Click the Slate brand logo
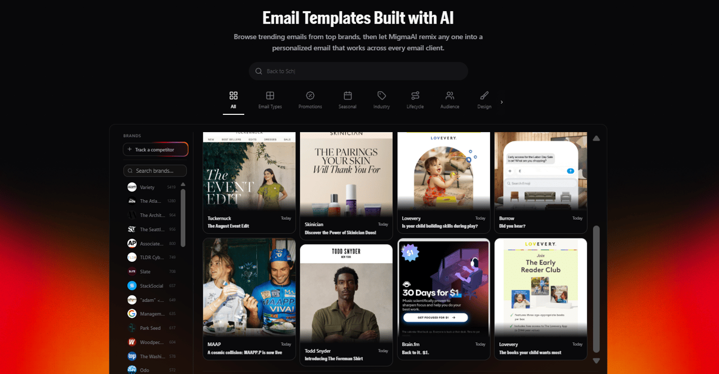 point(132,271)
